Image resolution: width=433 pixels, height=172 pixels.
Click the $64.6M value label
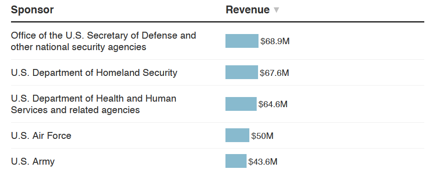[273, 104]
